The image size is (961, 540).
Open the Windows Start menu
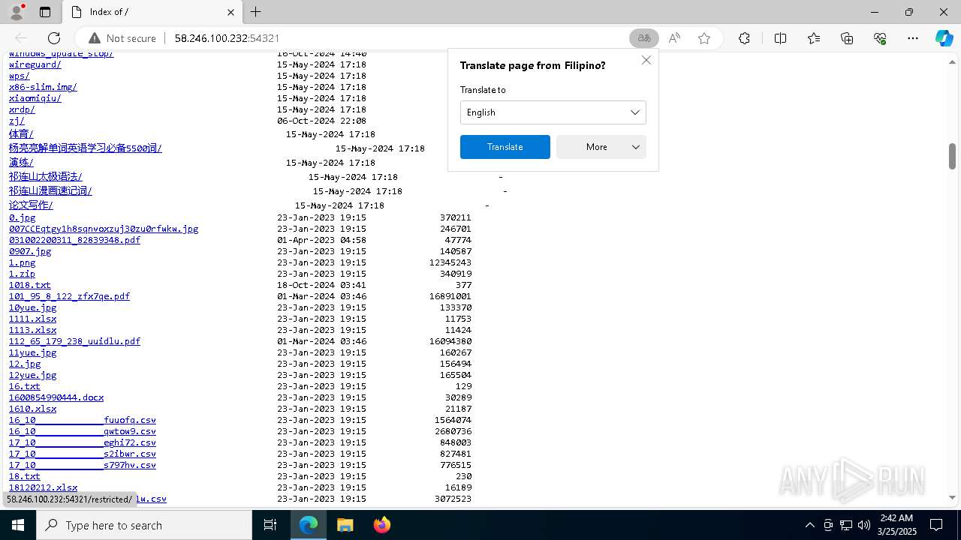[x=18, y=525]
